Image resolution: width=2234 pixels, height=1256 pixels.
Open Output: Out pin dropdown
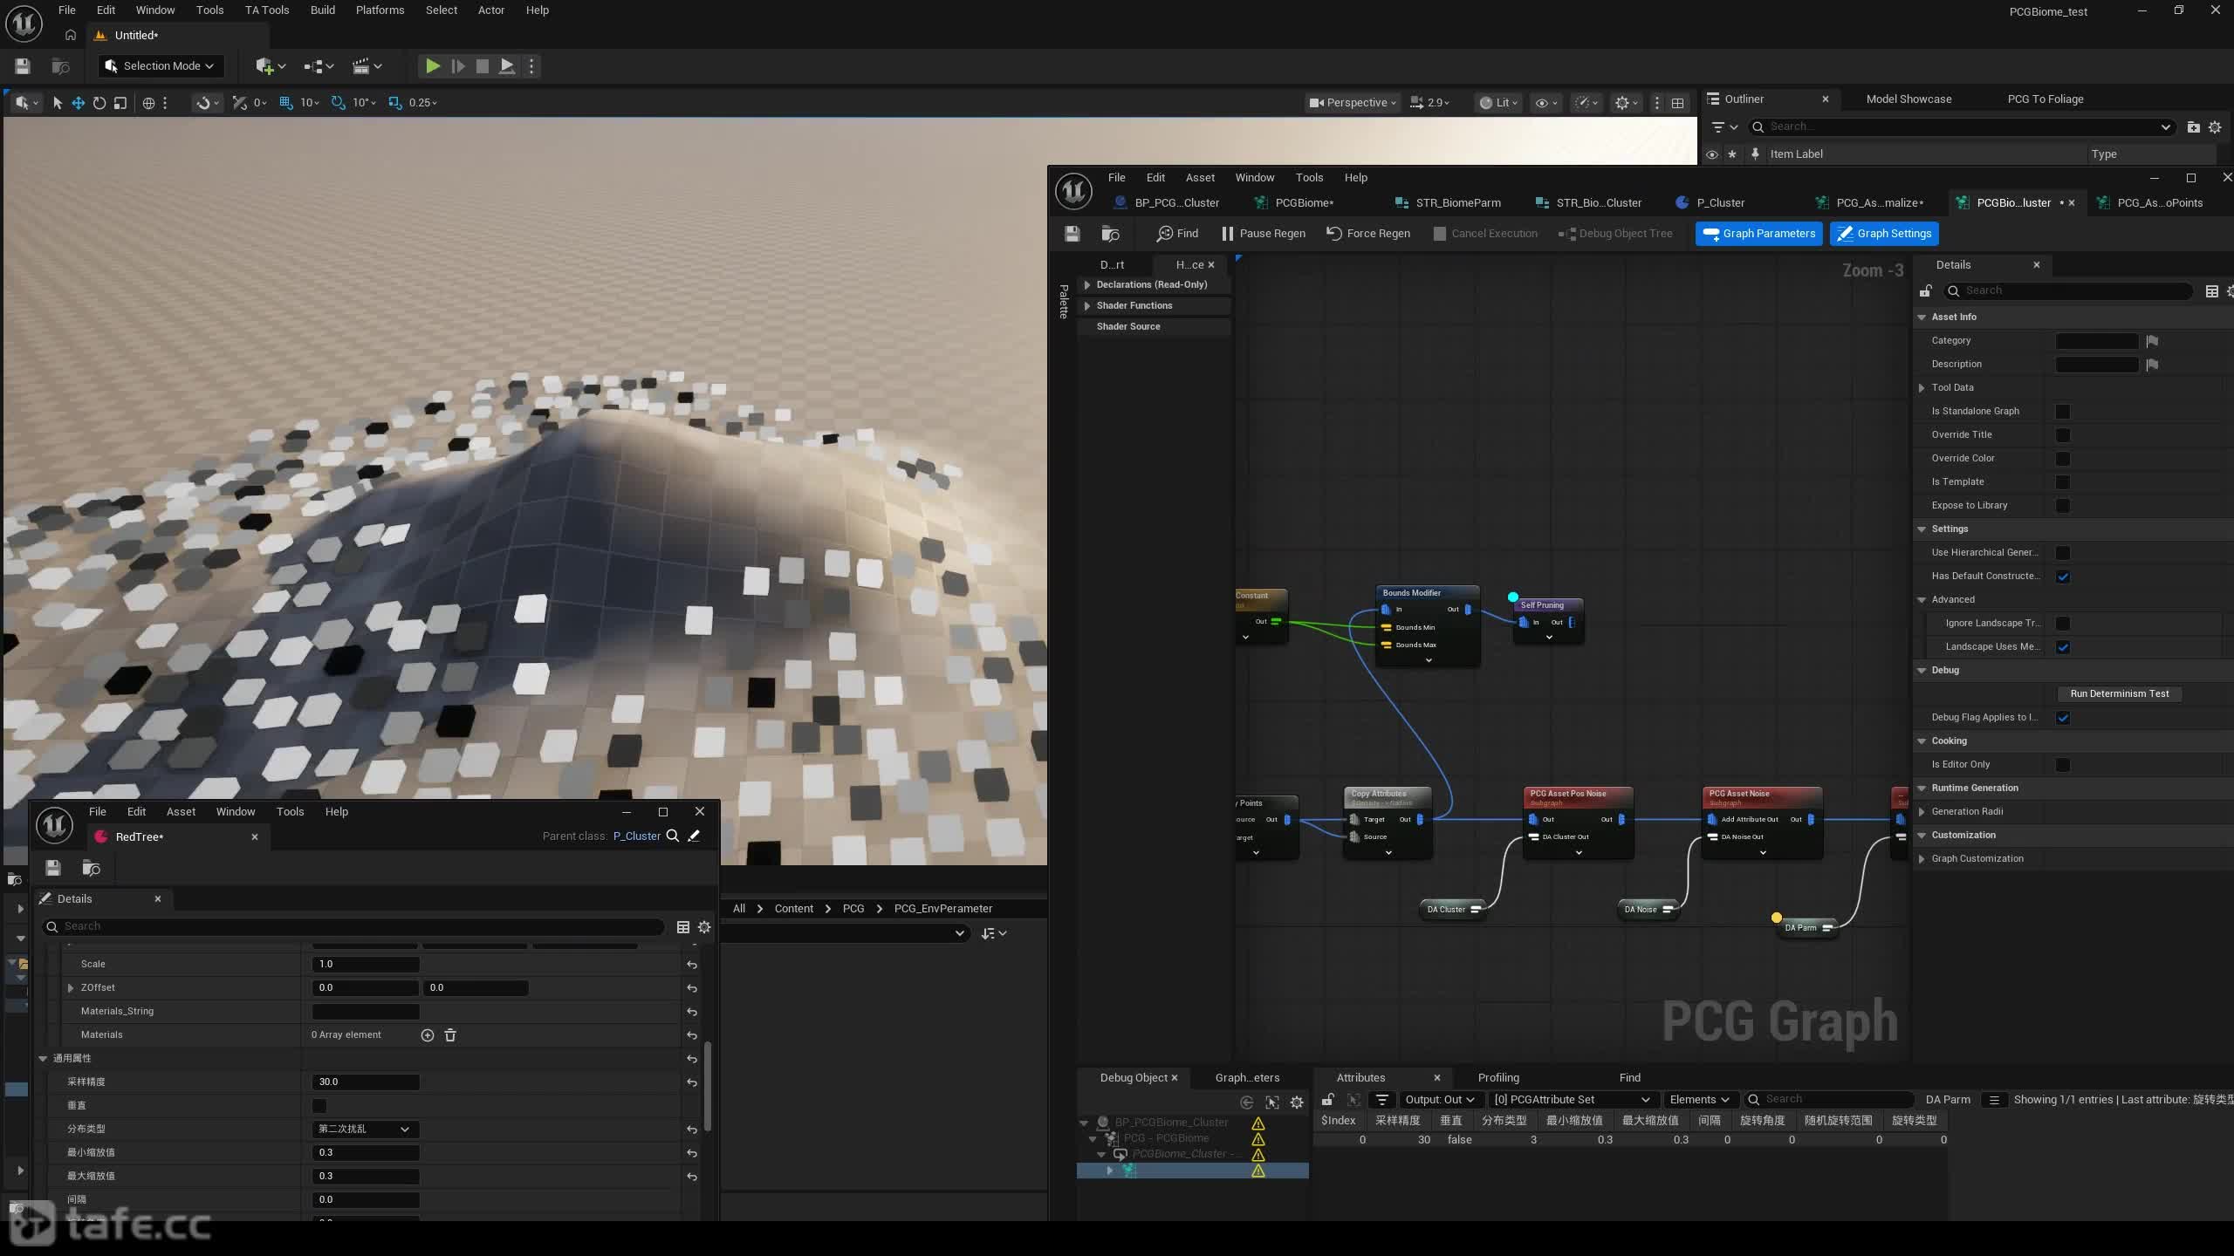1439,1100
